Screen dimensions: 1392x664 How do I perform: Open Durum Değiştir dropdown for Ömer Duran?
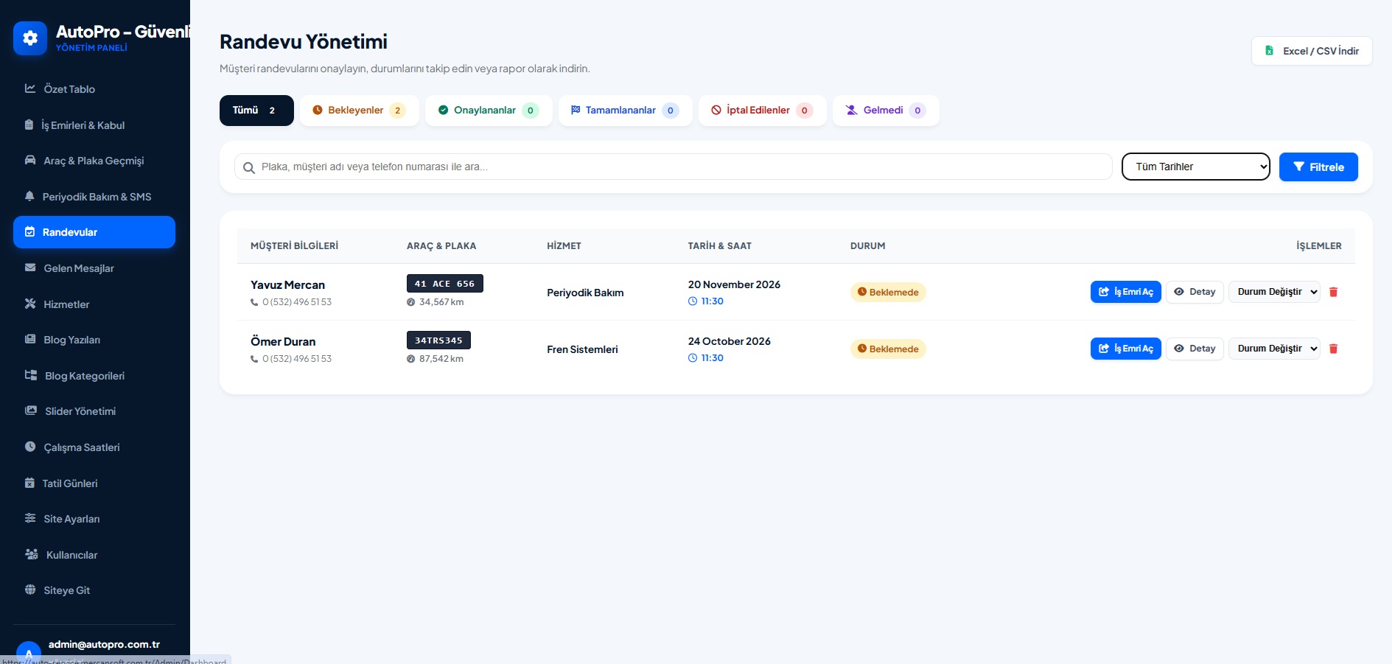coord(1274,349)
